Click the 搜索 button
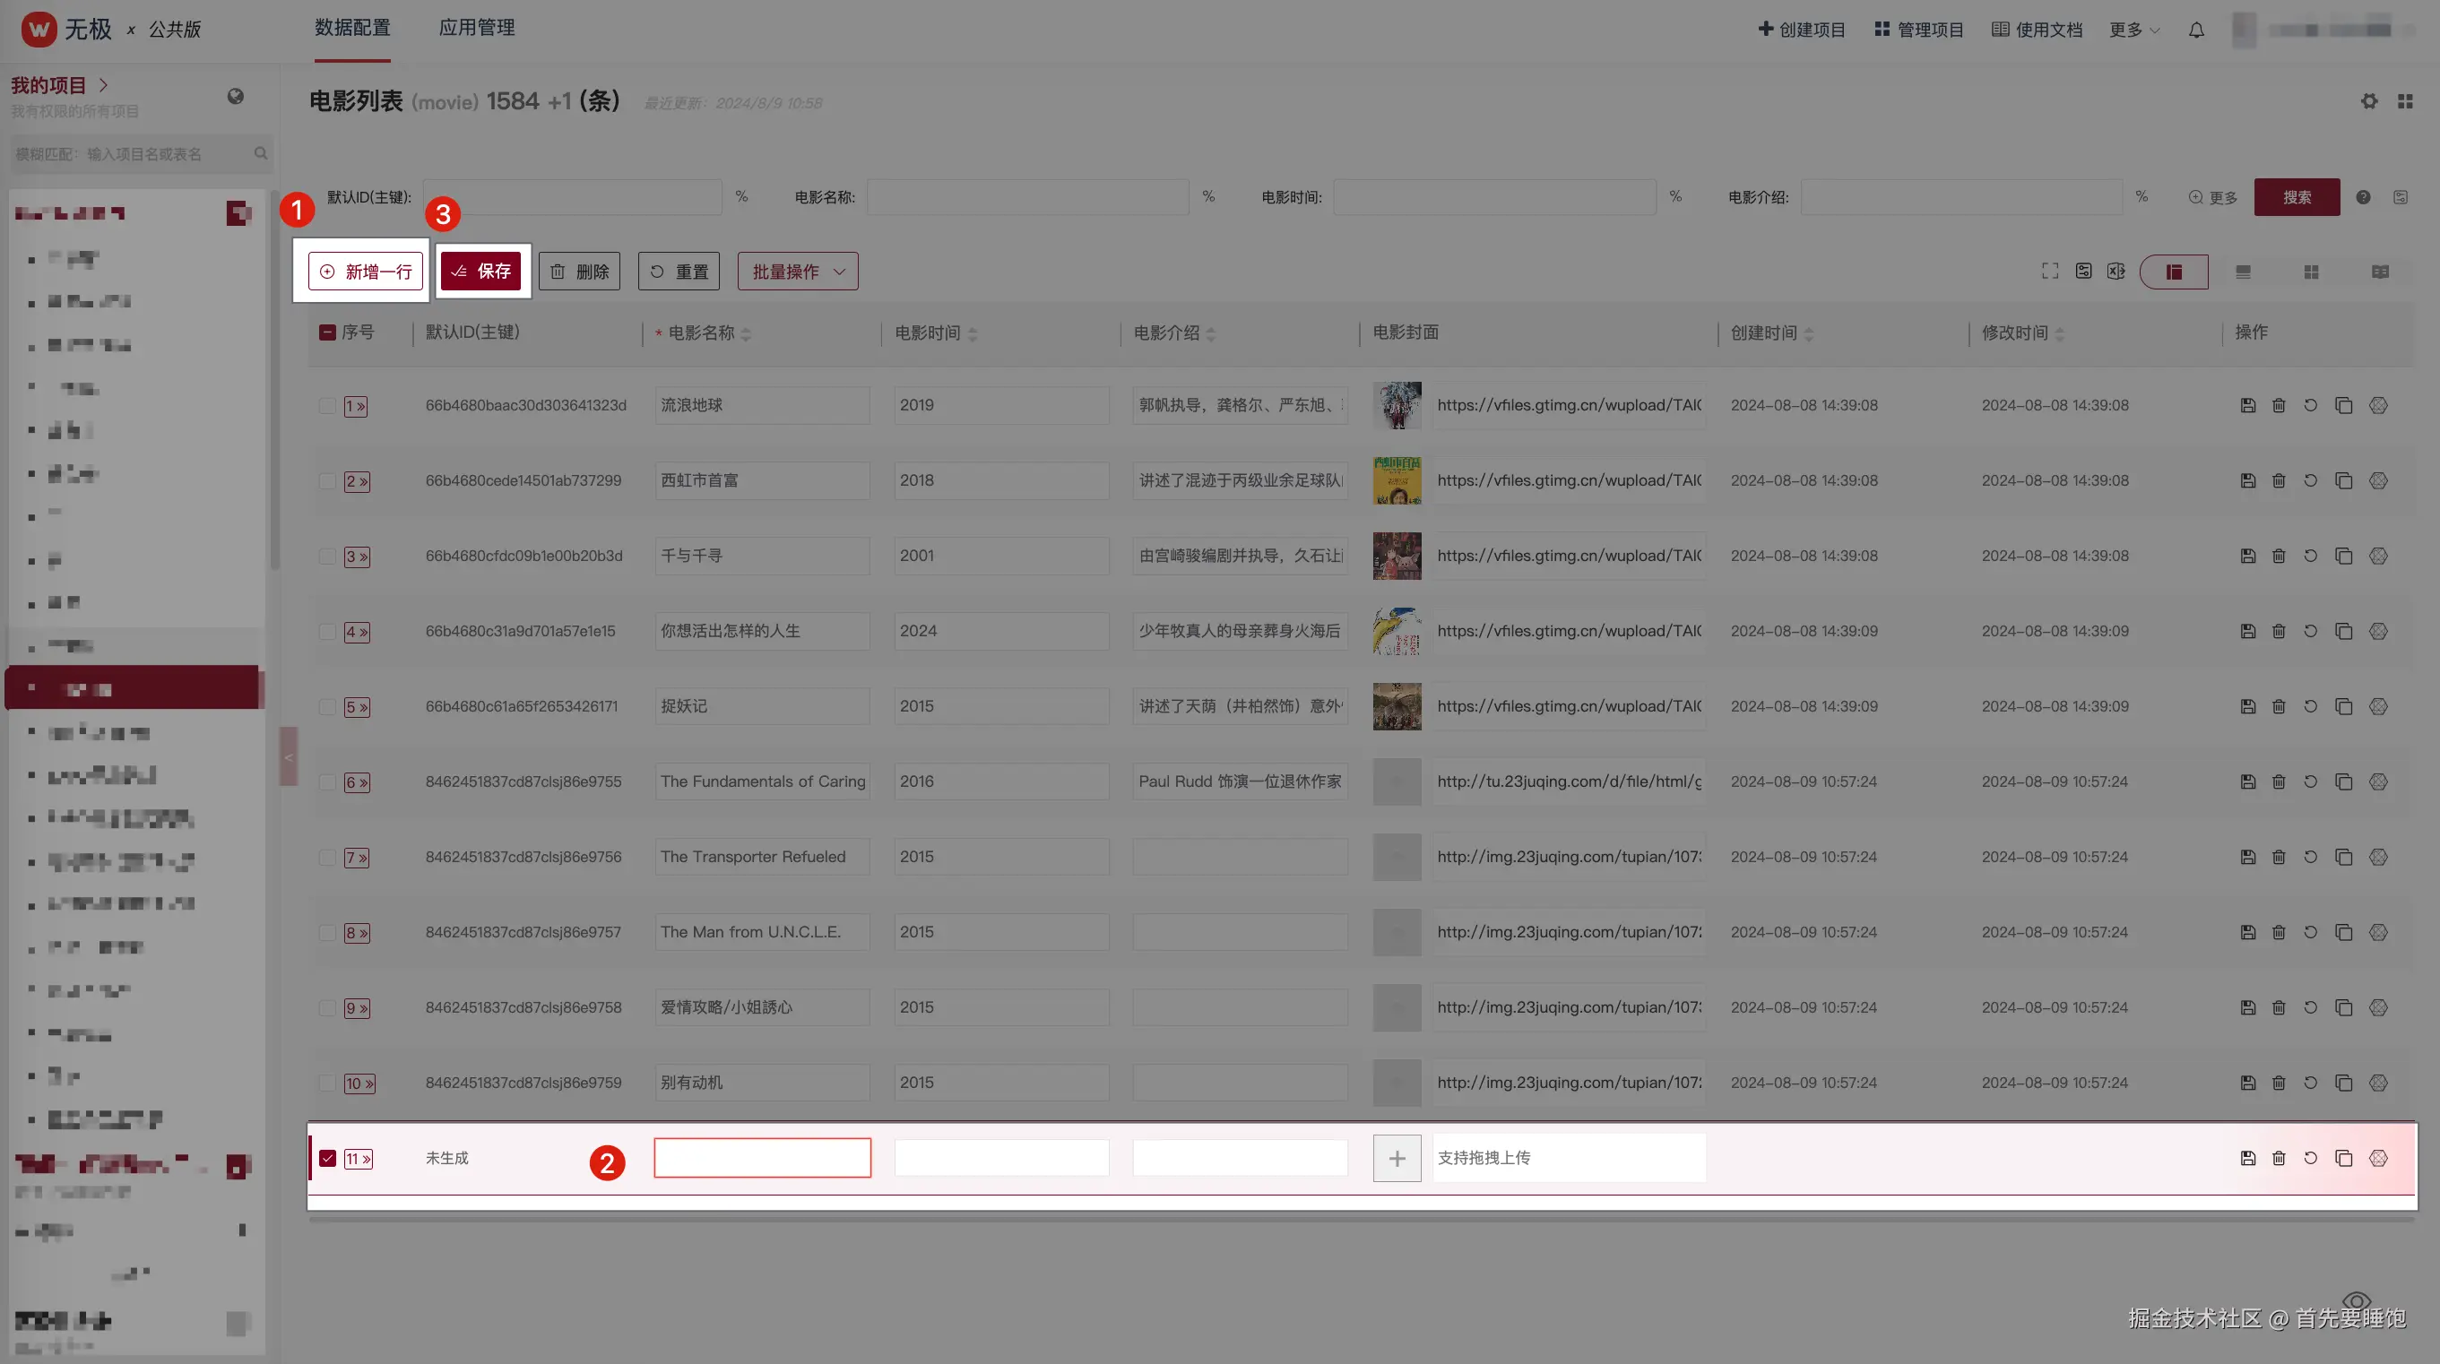The image size is (2440, 1364). click(2296, 197)
